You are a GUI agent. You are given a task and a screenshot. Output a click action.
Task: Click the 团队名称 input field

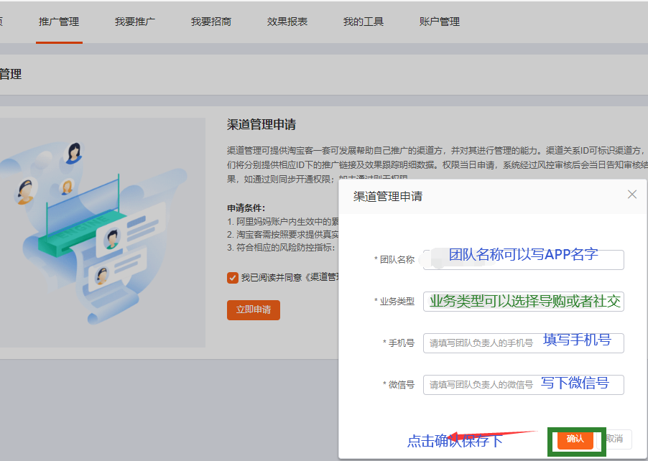point(523,260)
